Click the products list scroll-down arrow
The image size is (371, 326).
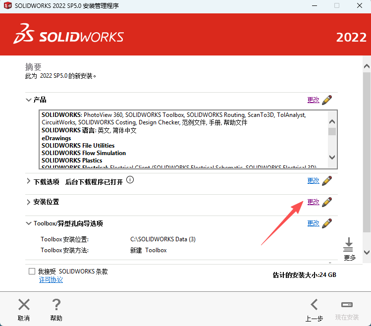(332, 157)
